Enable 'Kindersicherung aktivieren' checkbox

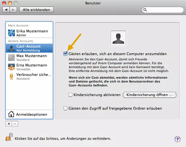click(70, 95)
